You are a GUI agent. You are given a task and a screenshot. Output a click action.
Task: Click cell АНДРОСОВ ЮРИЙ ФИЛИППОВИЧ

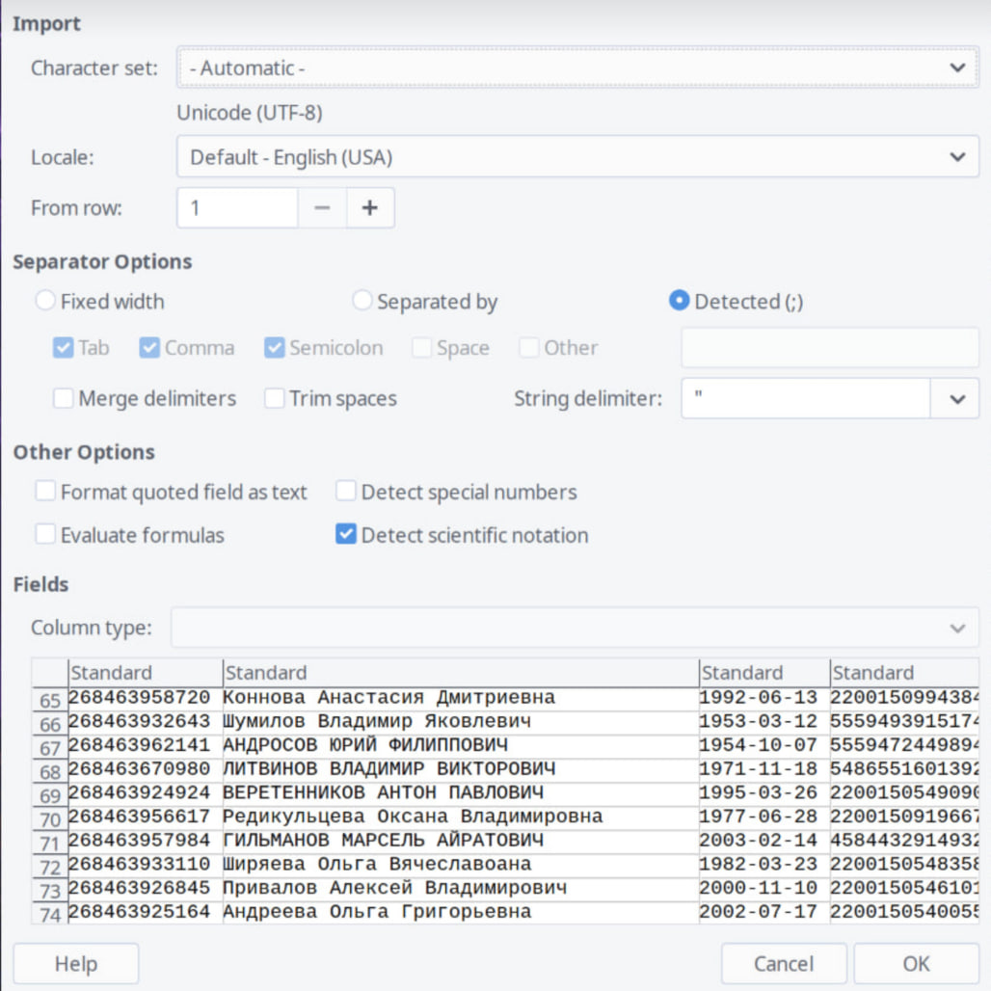point(461,746)
